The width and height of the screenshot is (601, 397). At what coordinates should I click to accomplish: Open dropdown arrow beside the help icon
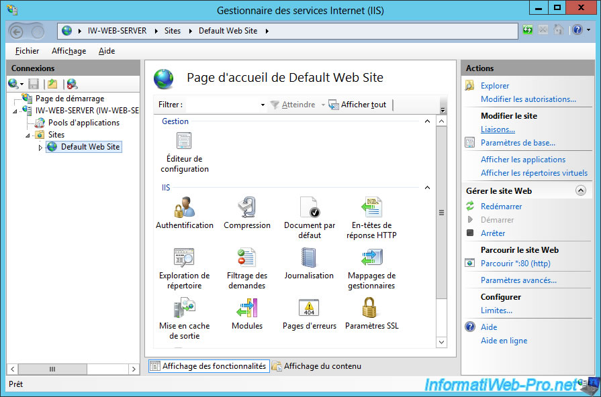[588, 30]
